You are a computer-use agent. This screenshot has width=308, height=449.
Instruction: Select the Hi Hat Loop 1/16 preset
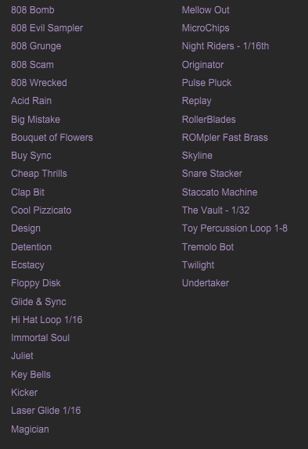(47, 320)
